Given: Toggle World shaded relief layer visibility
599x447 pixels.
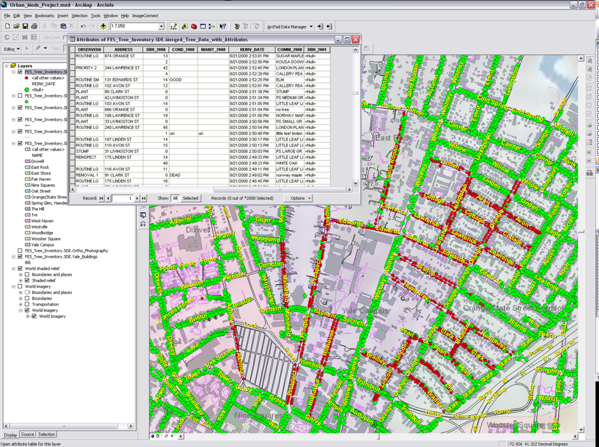Looking at the screenshot, I should point(20,269).
